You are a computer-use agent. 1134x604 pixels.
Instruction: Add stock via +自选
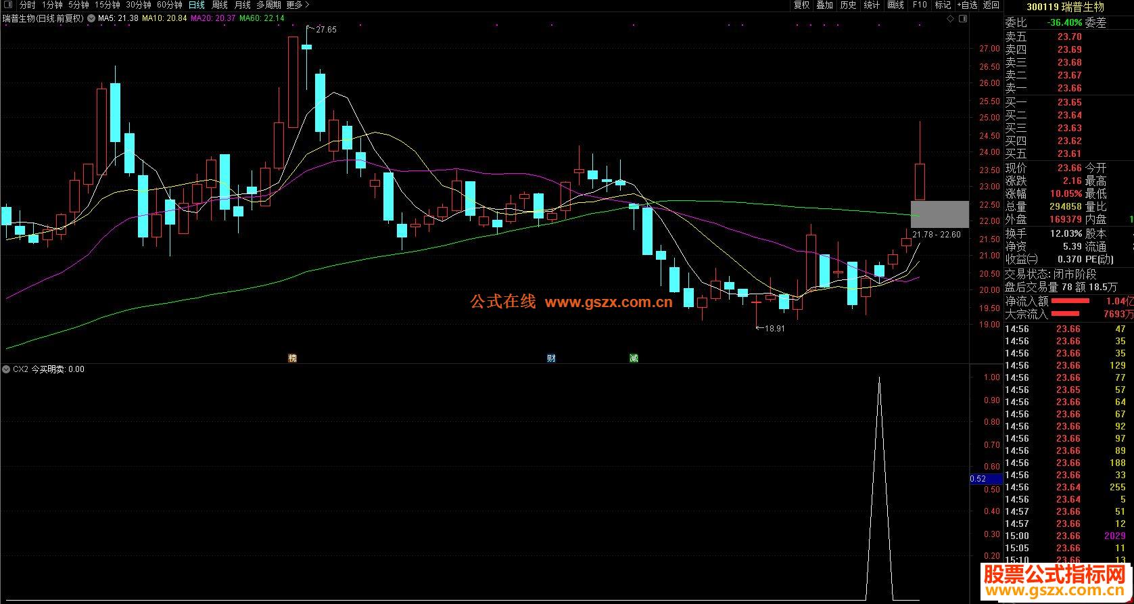click(x=967, y=5)
